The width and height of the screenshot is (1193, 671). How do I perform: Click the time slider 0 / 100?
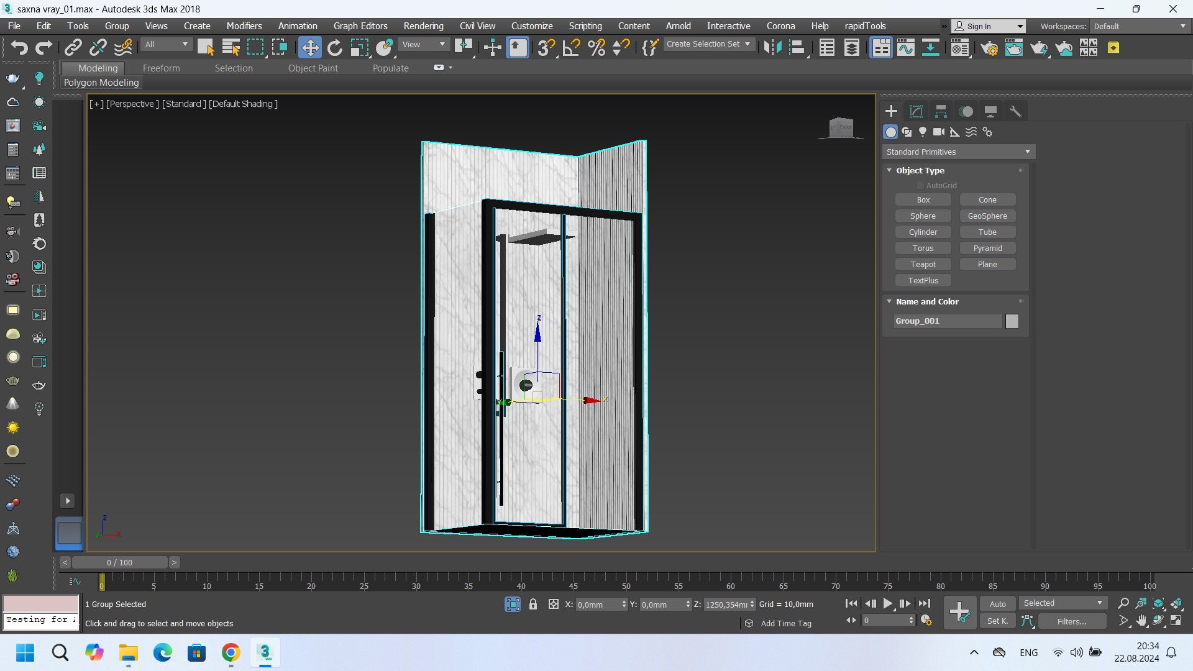click(119, 562)
